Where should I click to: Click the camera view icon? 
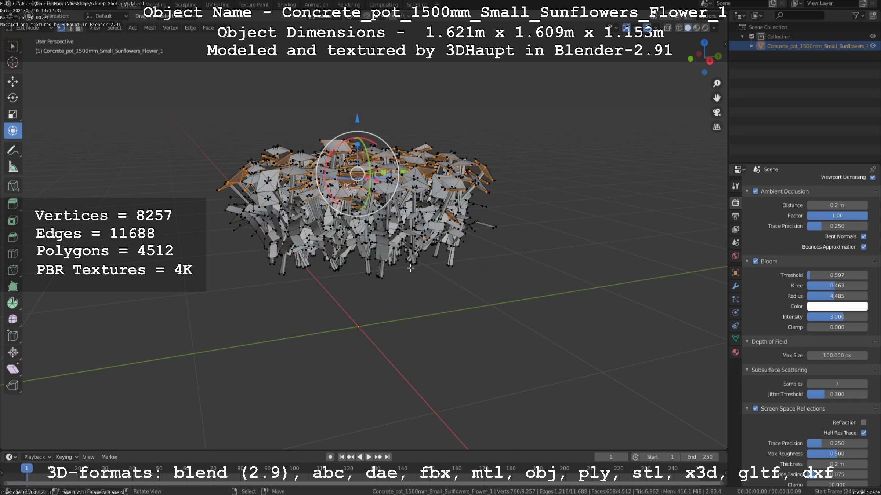(717, 112)
